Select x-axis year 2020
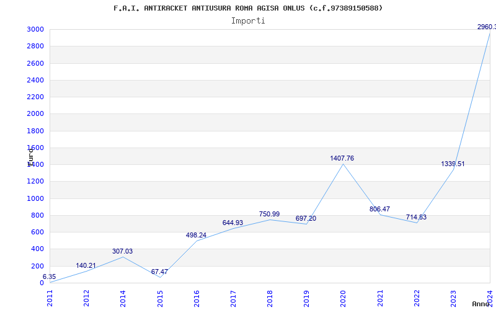 343,298
